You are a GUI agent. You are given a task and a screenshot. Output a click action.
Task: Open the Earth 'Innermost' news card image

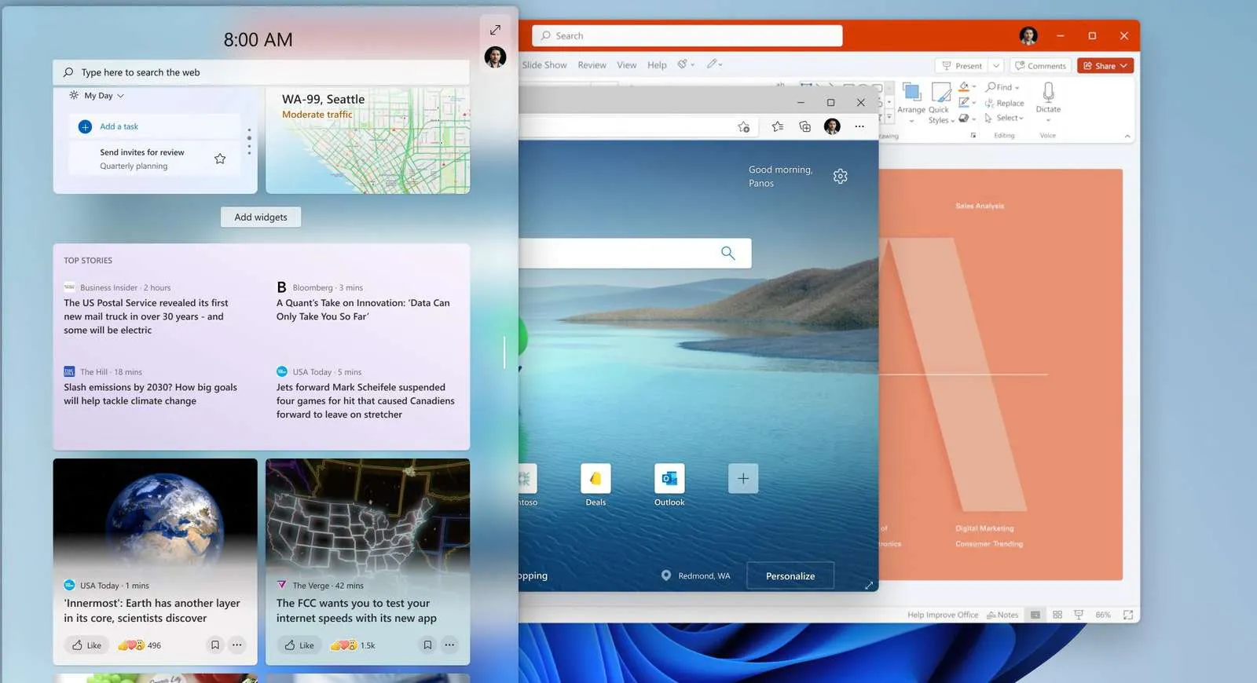[x=155, y=515]
